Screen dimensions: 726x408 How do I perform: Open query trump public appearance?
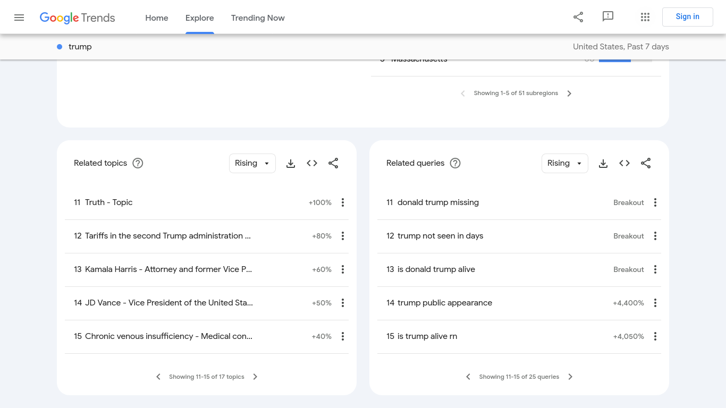tap(445, 303)
